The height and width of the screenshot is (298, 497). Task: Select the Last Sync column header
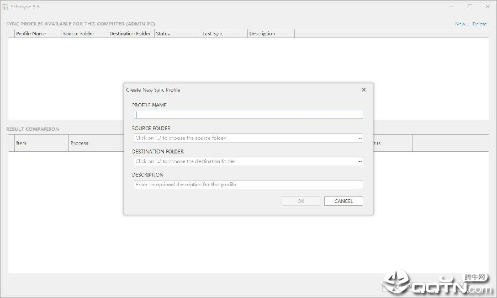point(224,34)
